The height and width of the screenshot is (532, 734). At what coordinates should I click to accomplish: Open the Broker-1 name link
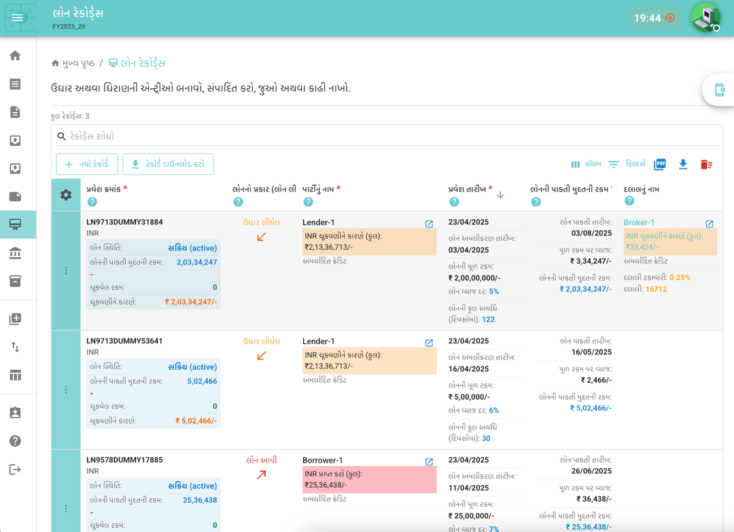click(x=639, y=223)
